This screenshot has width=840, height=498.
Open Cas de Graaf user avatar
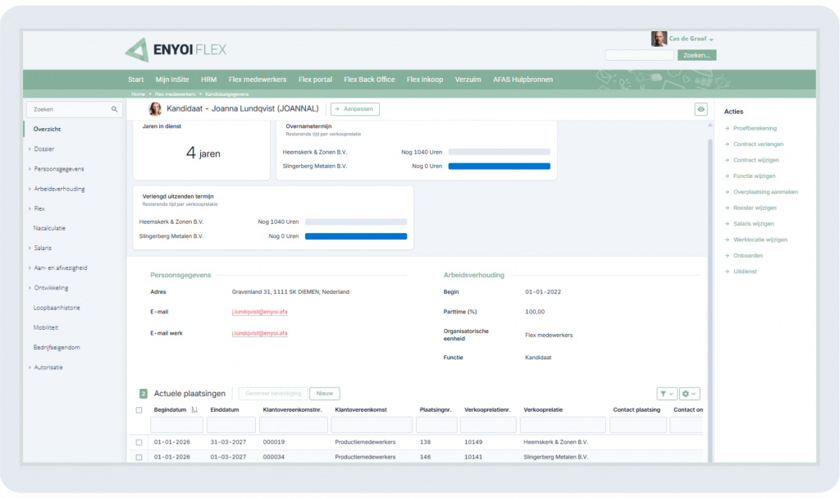pos(659,39)
